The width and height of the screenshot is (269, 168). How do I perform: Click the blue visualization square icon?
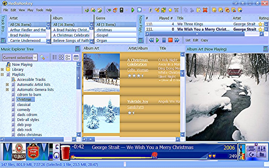pyautogui.click(x=139, y=10)
